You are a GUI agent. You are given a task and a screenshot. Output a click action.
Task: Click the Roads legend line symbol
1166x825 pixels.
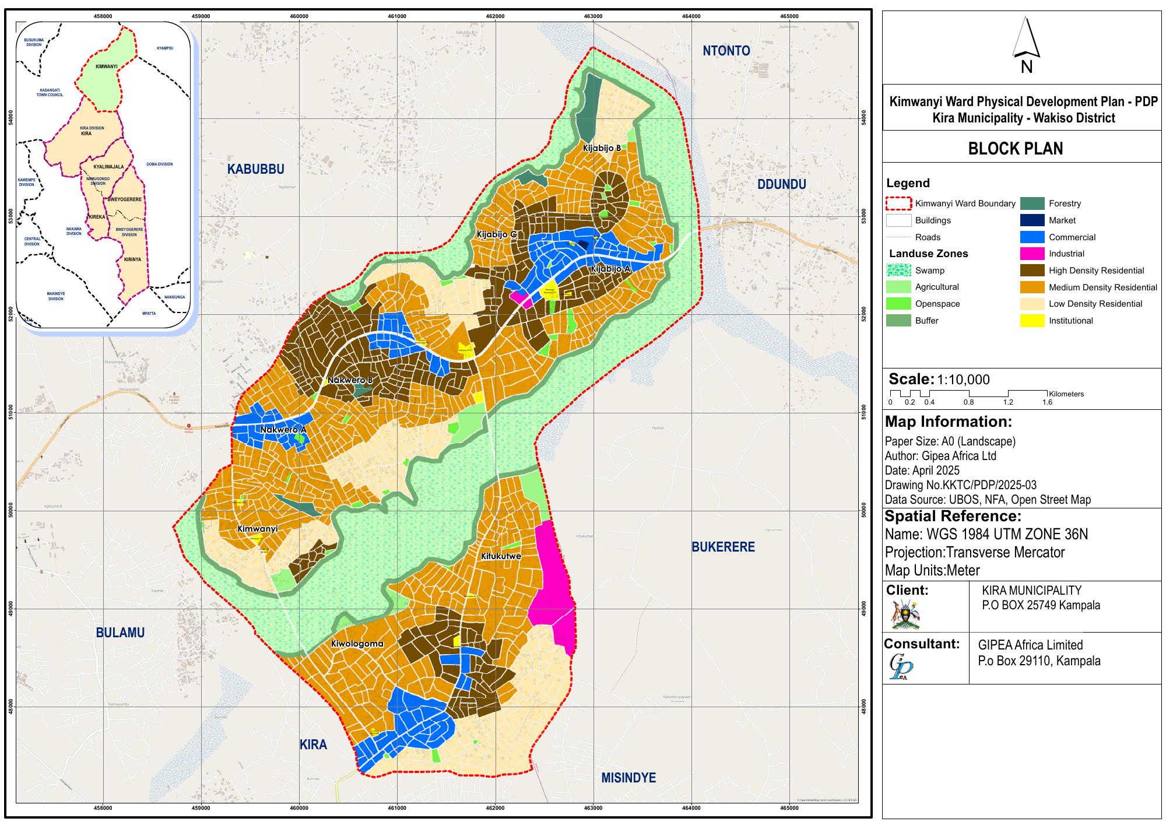898,237
